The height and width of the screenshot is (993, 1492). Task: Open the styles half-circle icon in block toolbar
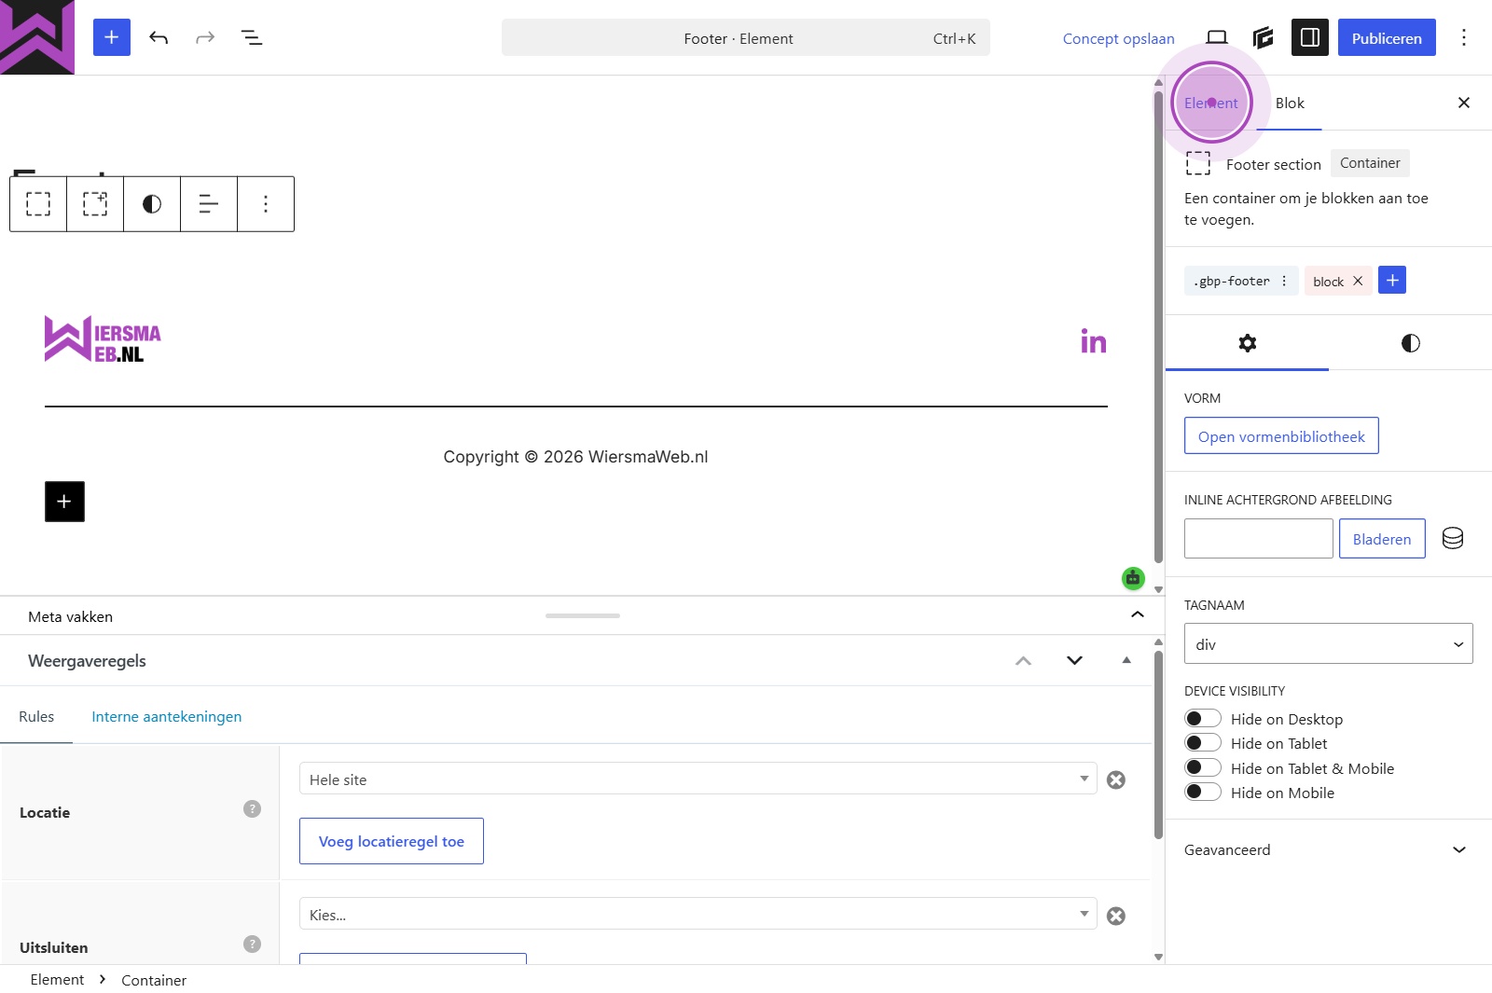click(152, 204)
